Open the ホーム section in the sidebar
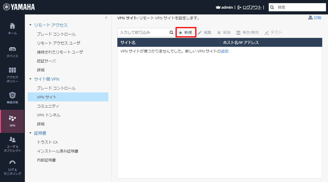Image resolution: width=328 pixels, height=182 pixels. [x=12, y=28]
